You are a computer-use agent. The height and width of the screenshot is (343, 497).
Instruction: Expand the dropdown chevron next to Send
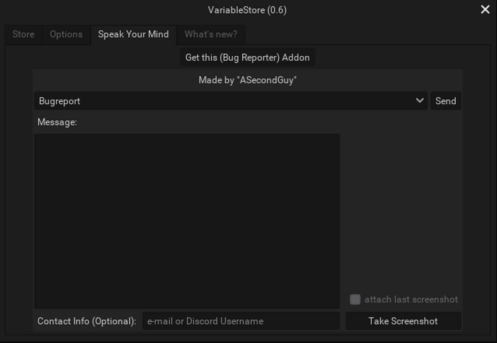[419, 101]
